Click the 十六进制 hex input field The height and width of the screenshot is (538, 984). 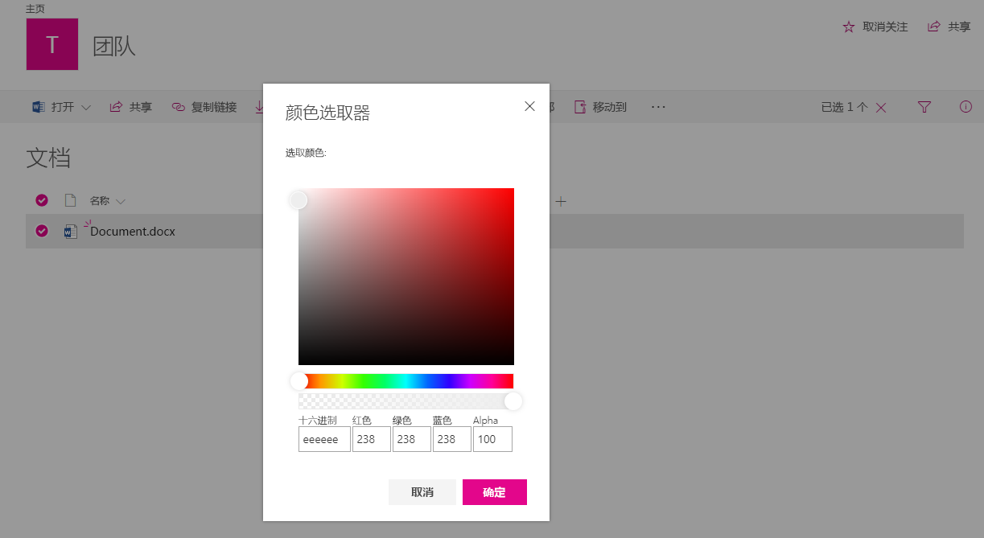pyautogui.click(x=323, y=439)
